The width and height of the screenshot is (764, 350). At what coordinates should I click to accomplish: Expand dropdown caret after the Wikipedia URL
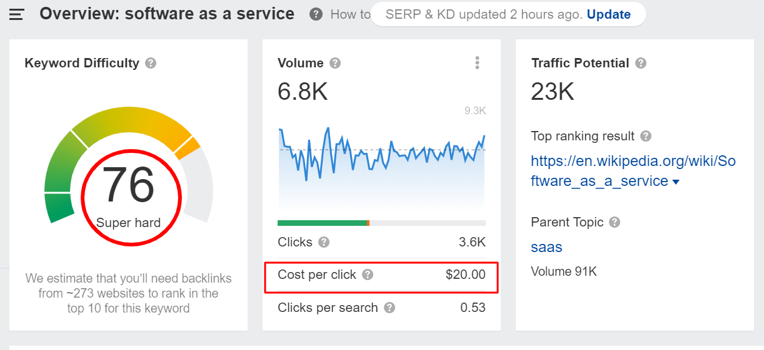(676, 182)
